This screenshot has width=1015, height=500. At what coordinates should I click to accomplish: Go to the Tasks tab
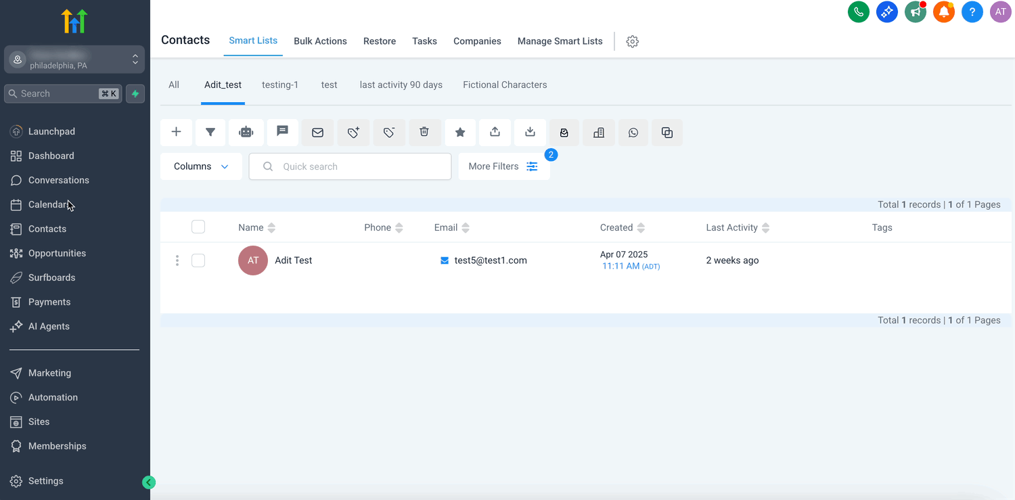pyautogui.click(x=424, y=41)
